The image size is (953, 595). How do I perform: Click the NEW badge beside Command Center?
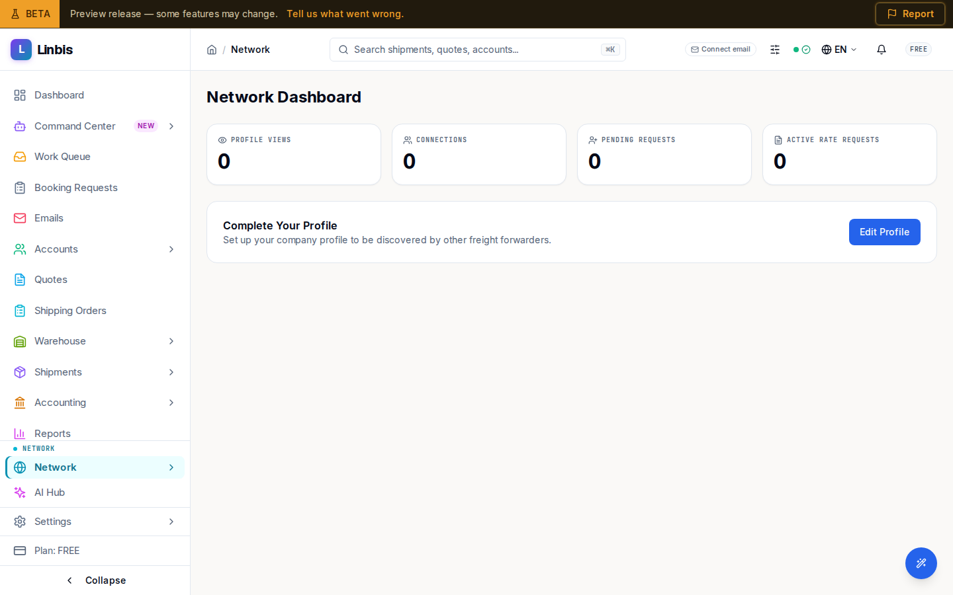point(146,126)
